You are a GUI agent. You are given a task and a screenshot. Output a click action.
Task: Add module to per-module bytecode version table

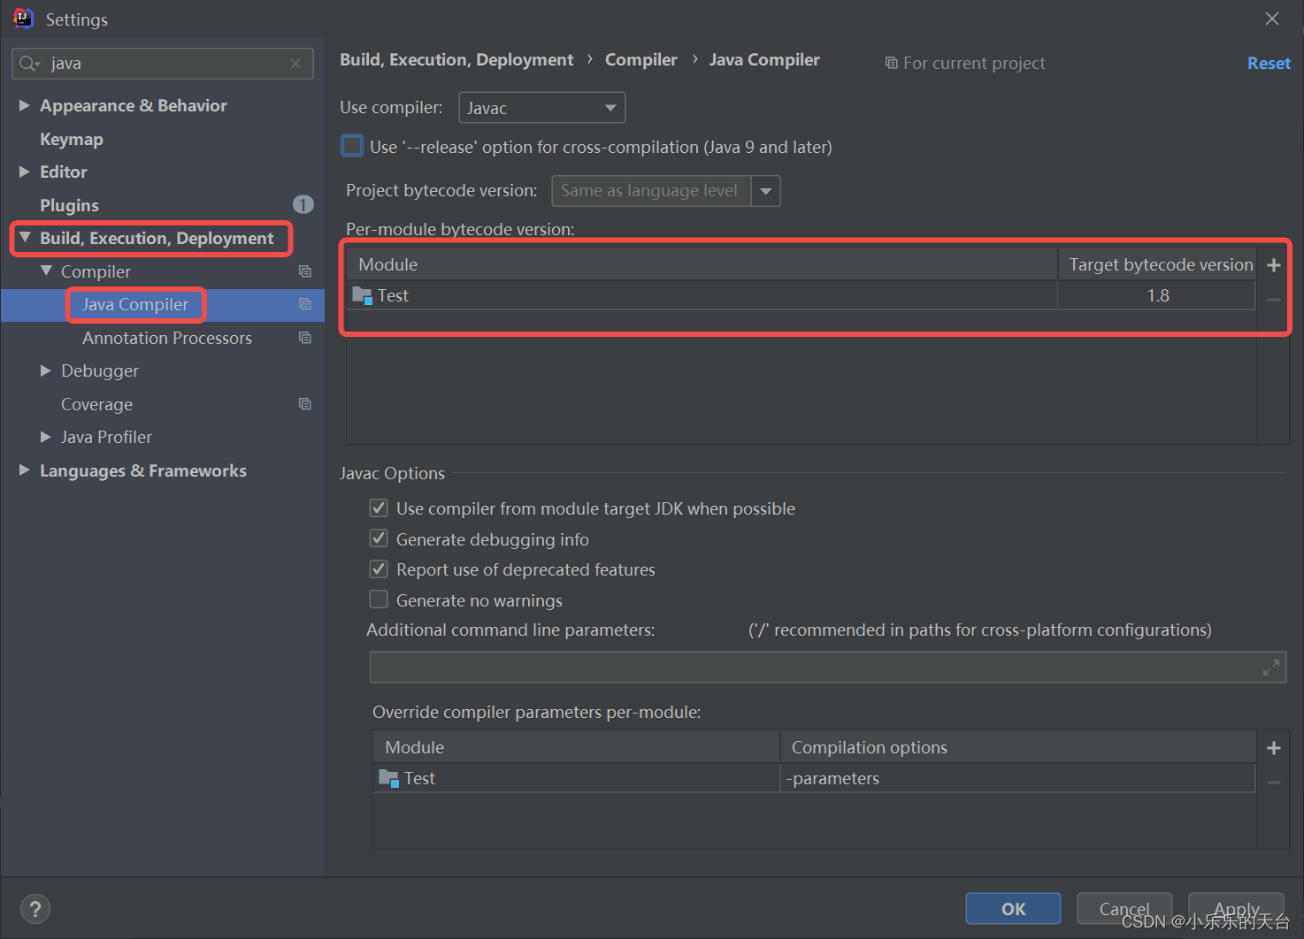click(1274, 265)
